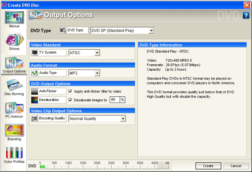This screenshot has width=252, height=172.
Task: Open the NTSC TV System dropdown
Action: point(84,53)
